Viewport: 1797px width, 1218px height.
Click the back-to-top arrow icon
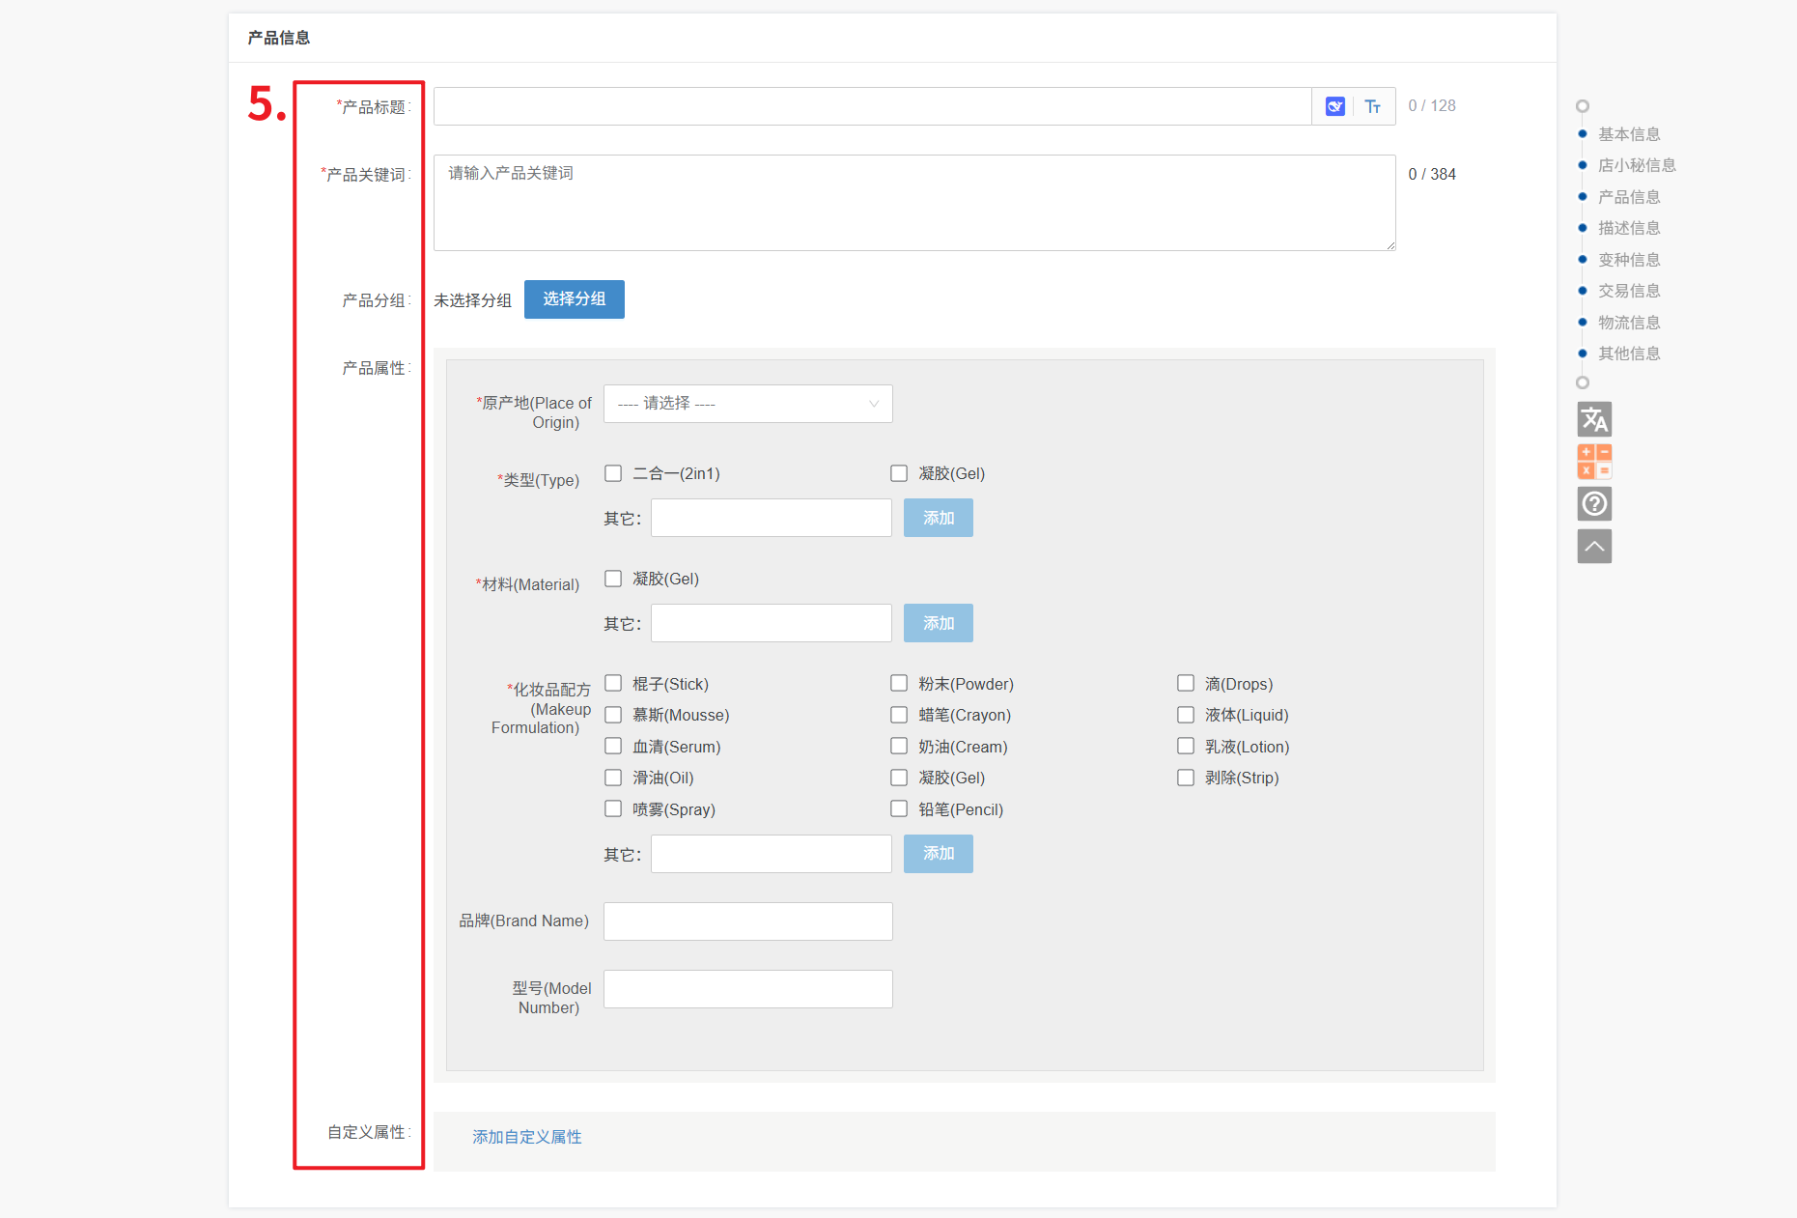tap(1594, 546)
